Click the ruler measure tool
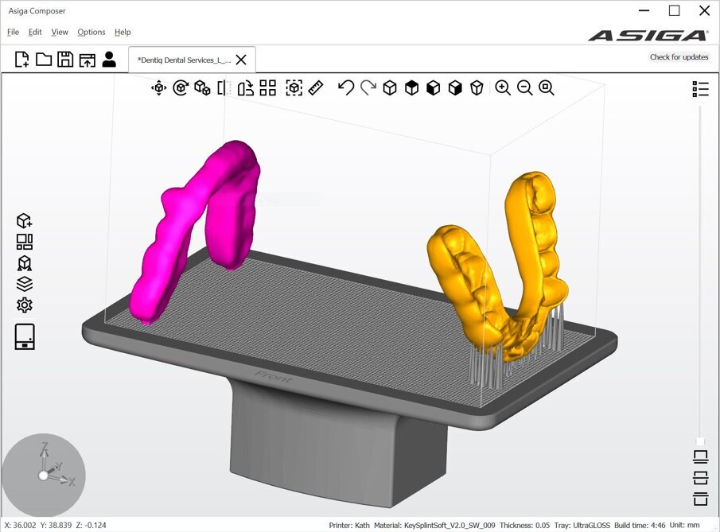 tap(316, 87)
